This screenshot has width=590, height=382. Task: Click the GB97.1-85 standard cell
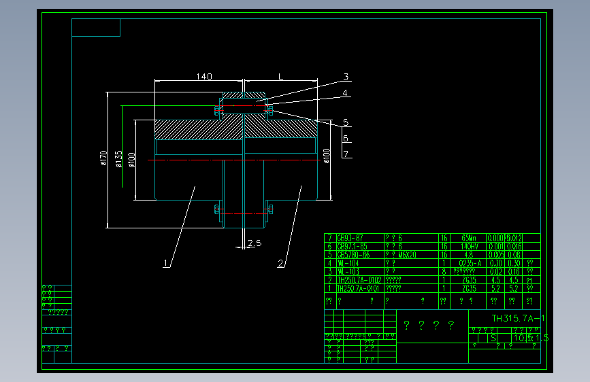tap(353, 246)
